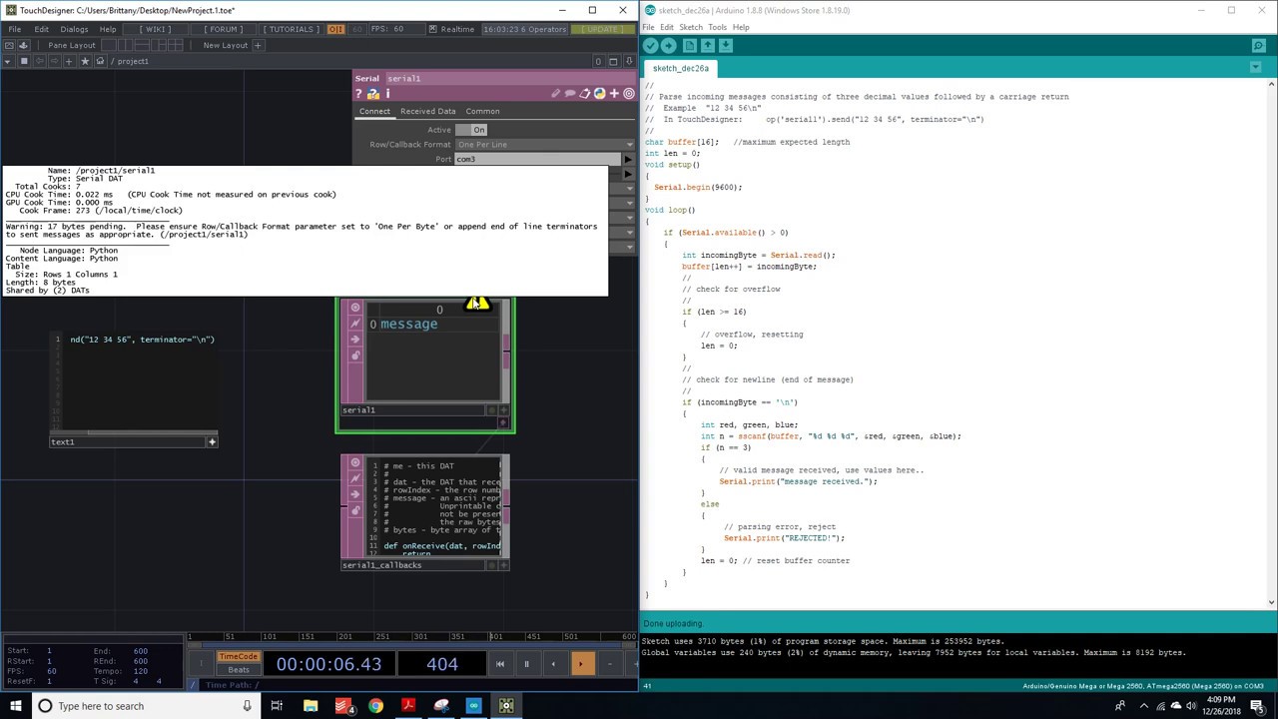This screenshot has height=719, width=1278.
Task: Click Port com3 input field
Action: [x=538, y=159]
